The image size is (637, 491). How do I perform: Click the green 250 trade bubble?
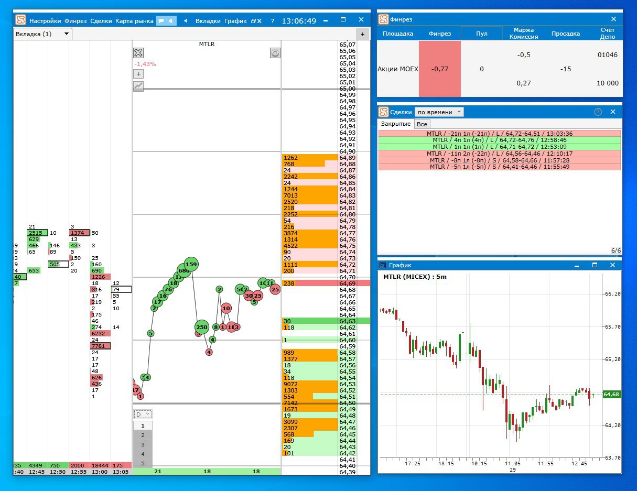click(x=202, y=328)
